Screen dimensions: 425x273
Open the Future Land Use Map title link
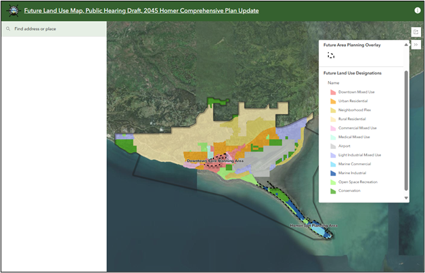point(141,11)
